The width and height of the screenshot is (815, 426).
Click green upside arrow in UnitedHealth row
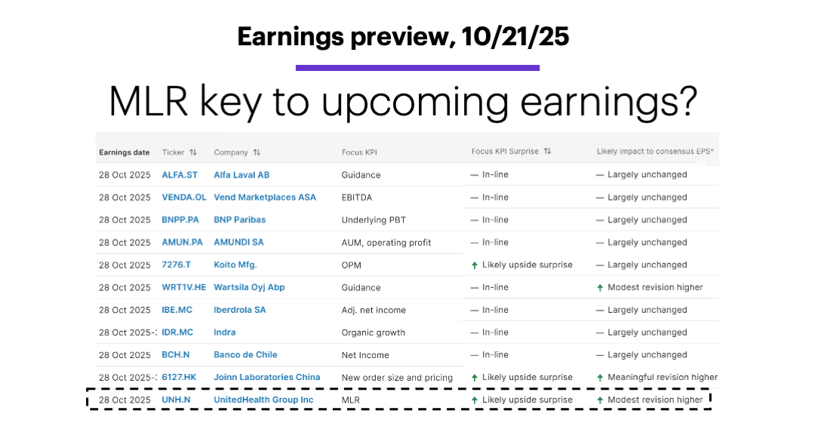[475, 400]
